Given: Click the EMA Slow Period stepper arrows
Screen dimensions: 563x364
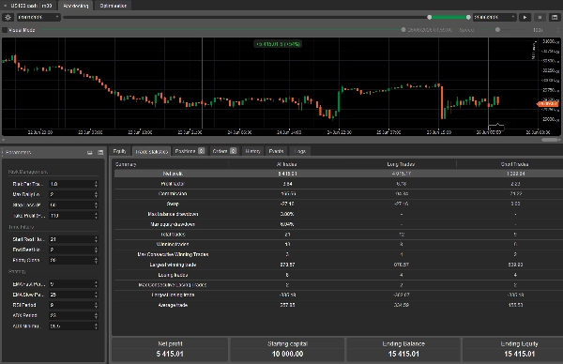Looking at the screenshot, I should click(x=96, y=295).
